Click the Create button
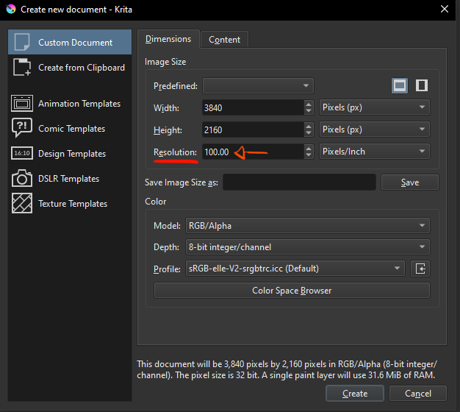Screen dimensions: 460x412 pos(355,393)
